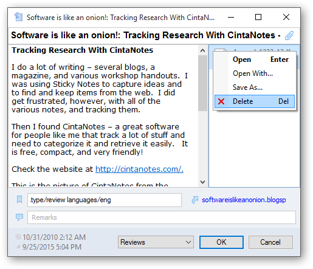Choose Open from the context menu
The image size is (313, 269).
click(255, 60)
